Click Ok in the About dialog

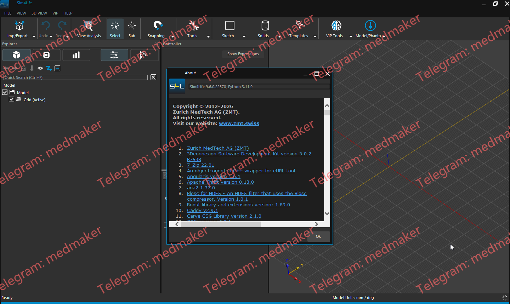pyautogui.click(x=318, y=236)
